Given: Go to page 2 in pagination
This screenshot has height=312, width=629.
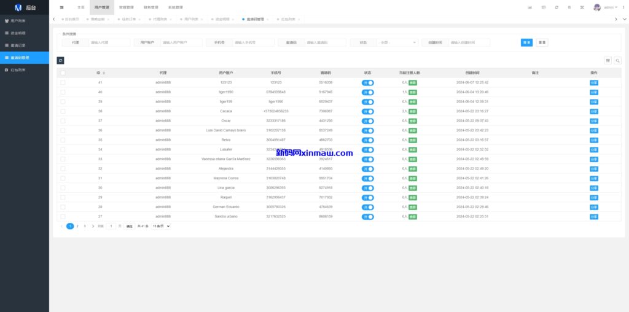Looking at the screenshot, I should pos(77,226).
